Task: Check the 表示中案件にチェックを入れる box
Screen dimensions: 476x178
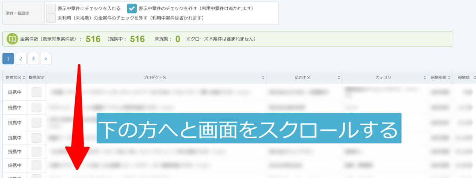Action: coord(51,8)
